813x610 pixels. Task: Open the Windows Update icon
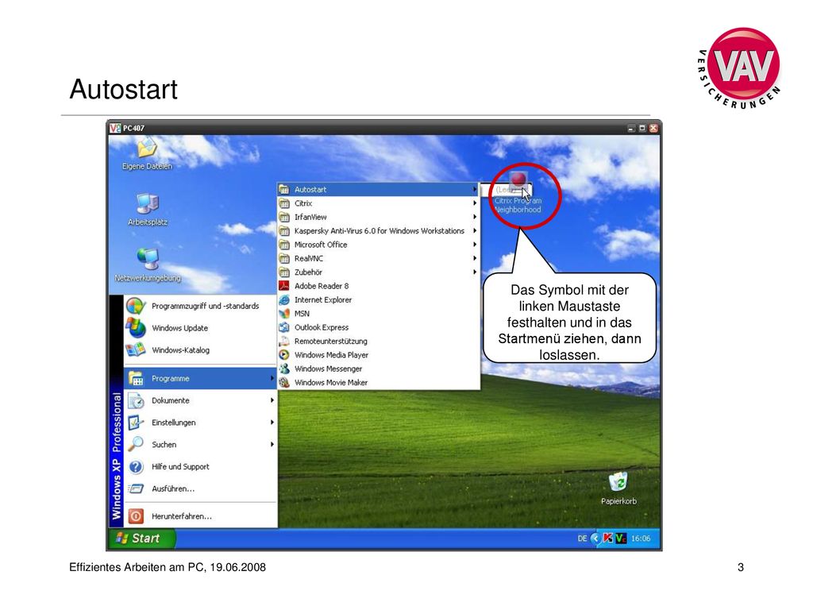coord(136,328)
